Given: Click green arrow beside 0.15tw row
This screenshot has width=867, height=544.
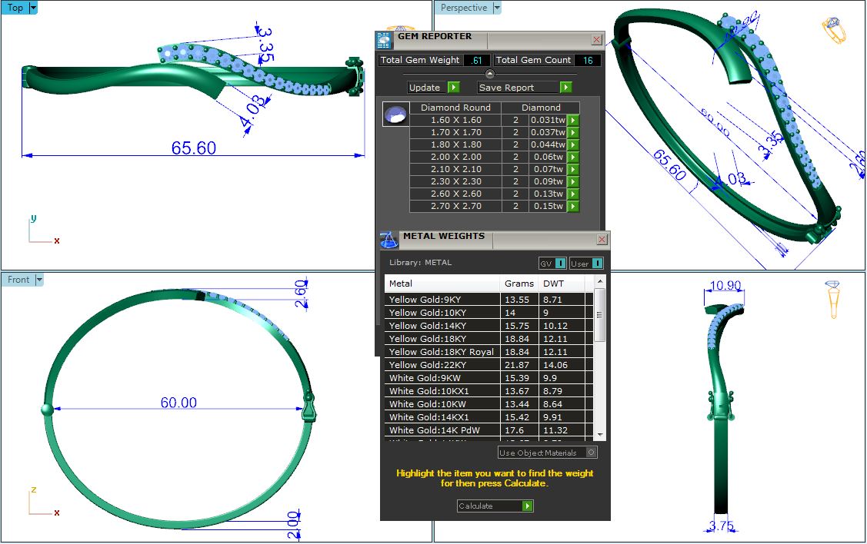Looking at the screenshot, I should (573, 206).
